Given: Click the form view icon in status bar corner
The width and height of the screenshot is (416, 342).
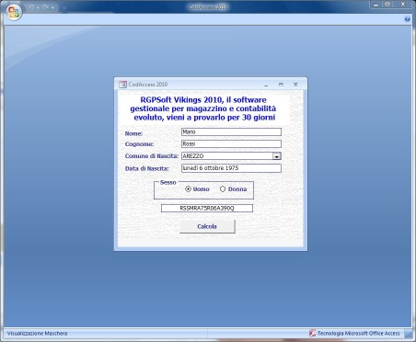Looking at the screenshot, I should click(409, 334).
